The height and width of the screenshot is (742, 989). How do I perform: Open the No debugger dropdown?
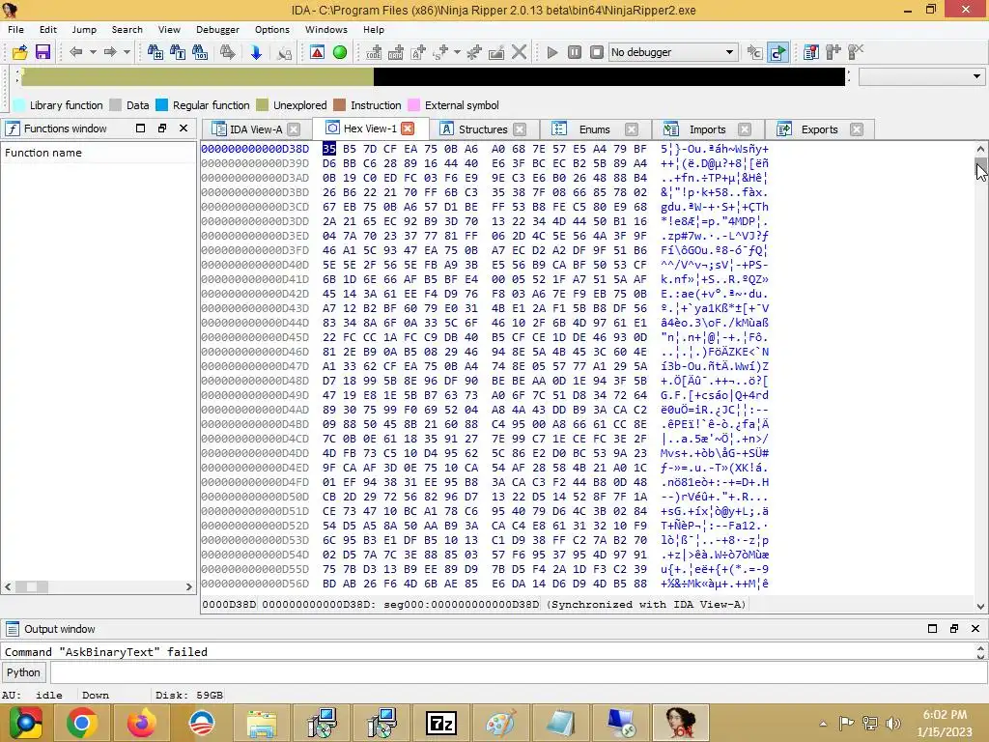(x=673, y=52)
